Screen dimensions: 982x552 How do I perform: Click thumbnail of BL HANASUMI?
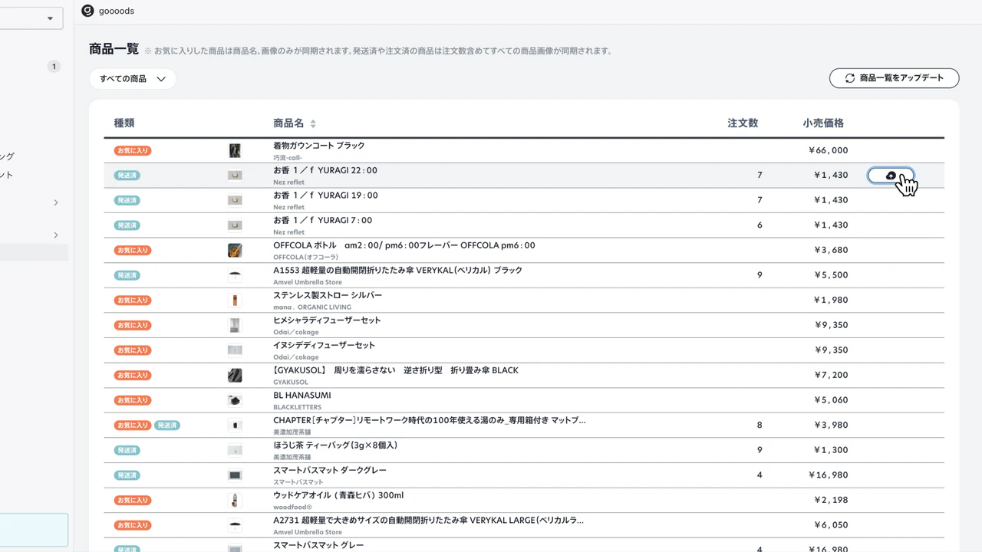pos(235,400)
